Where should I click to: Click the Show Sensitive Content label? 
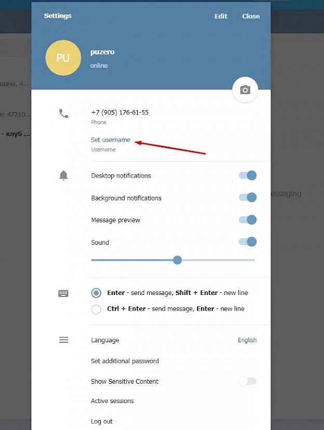pos(125,382)
